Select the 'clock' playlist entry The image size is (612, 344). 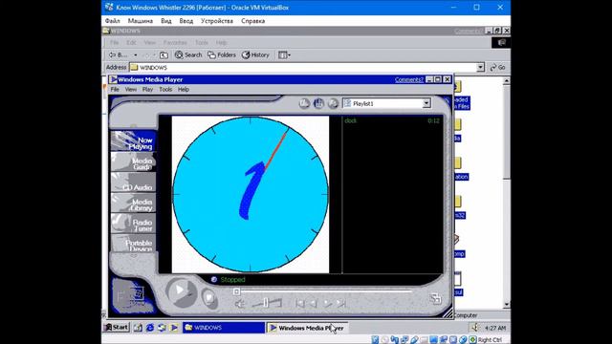point(392,121)
